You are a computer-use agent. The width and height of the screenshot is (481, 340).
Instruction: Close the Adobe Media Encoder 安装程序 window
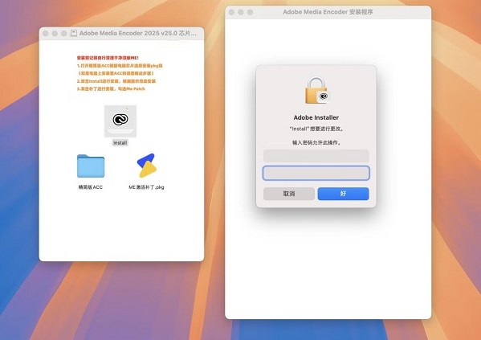coord(232,12)
